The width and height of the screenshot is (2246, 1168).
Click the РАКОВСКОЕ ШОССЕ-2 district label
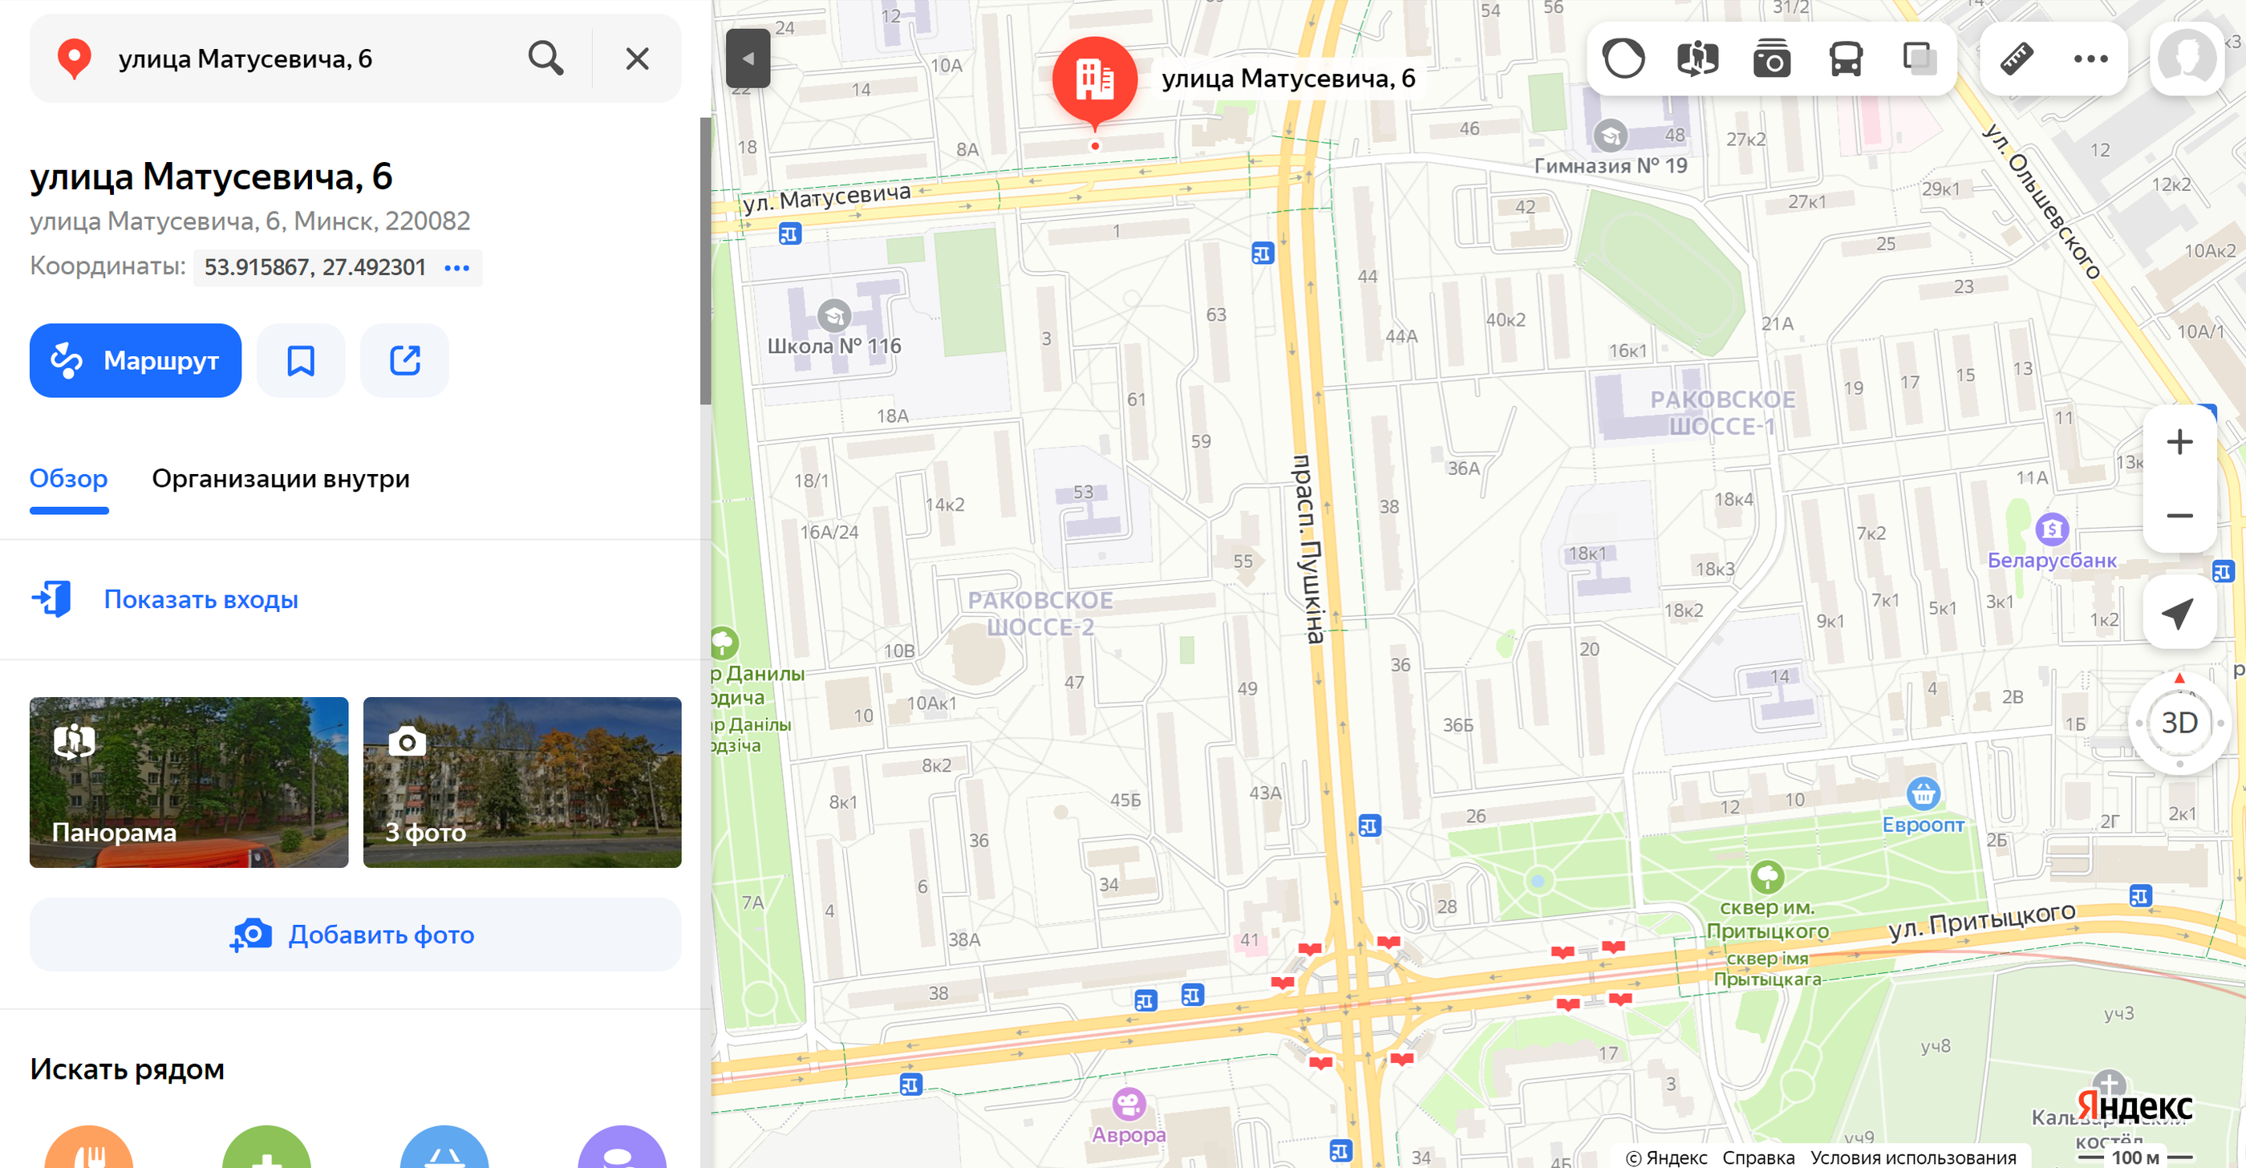coord(1040,614)
